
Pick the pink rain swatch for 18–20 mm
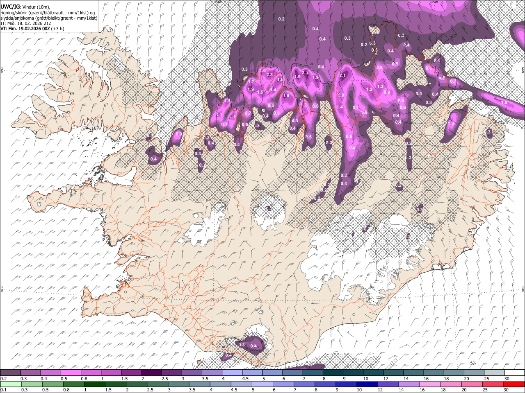451,384
